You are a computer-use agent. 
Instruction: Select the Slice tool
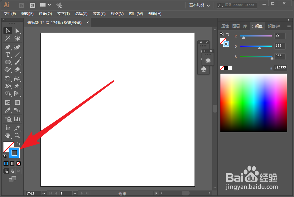coord(17,128)
